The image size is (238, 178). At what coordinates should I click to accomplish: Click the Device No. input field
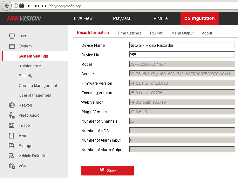point(181,55)
